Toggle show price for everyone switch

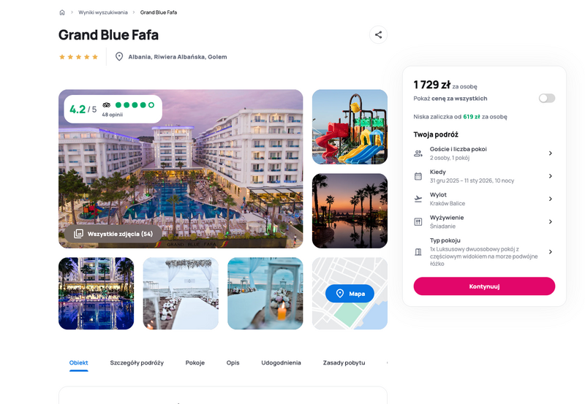pos(546,98)
